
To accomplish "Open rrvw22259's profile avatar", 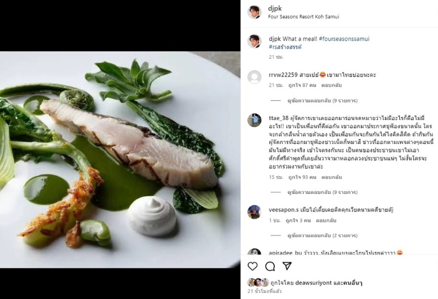I will [254, 77].
